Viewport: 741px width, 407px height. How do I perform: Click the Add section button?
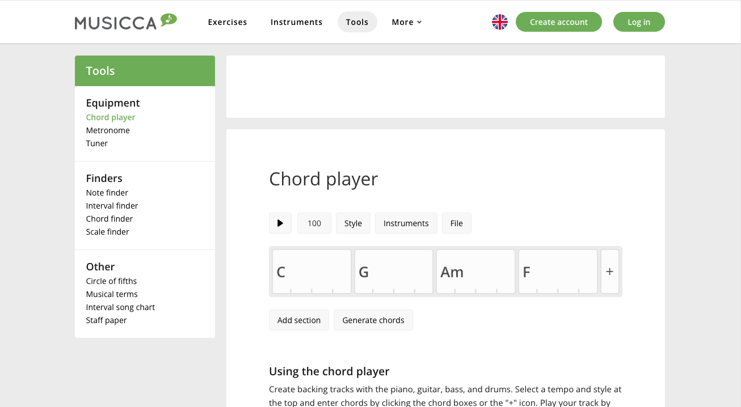coord(299,320)
